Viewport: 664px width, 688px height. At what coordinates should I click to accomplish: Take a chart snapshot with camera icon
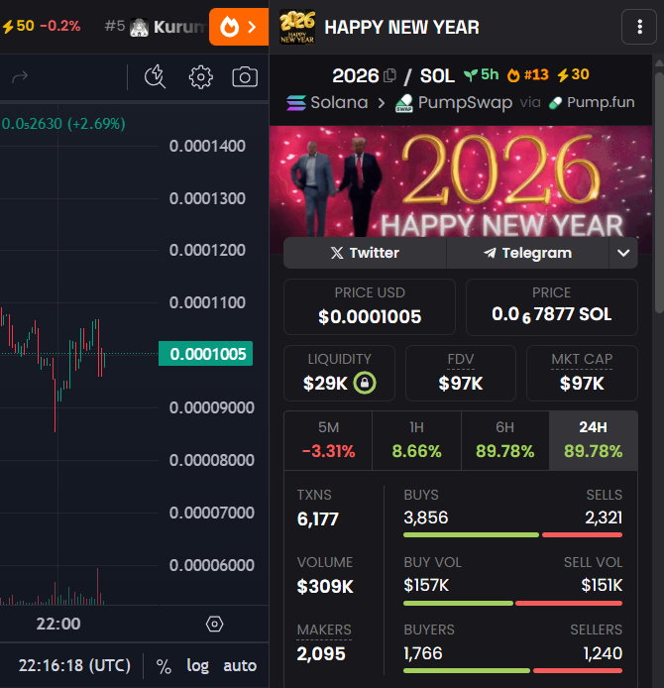pyautogui.click(x=245, y=77)
